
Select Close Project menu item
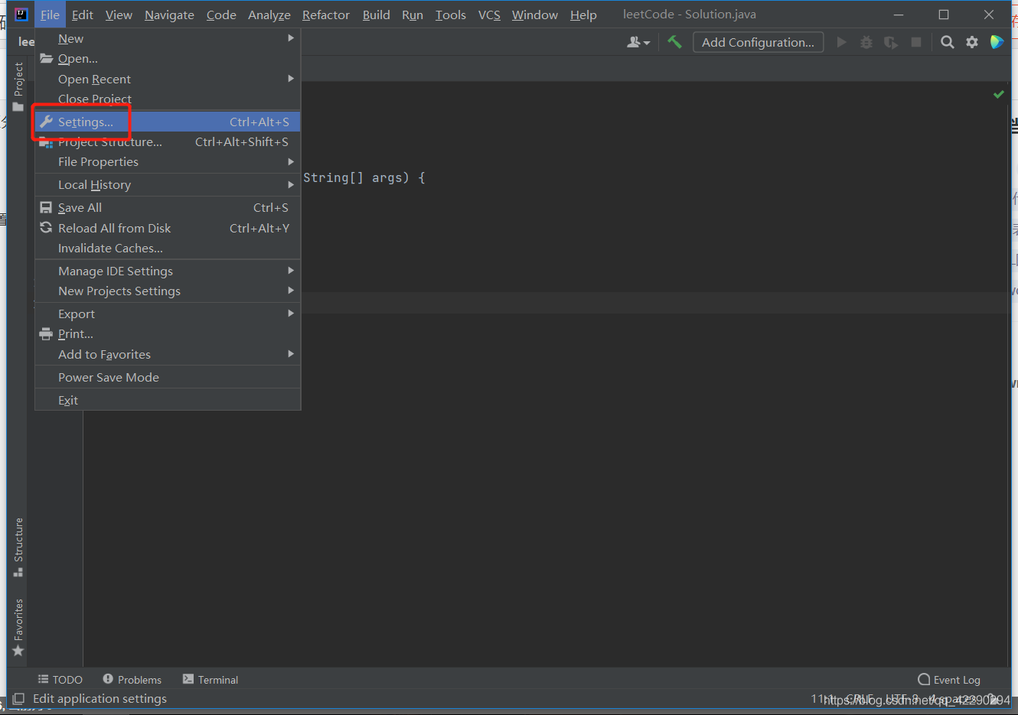tap(168, 99)
